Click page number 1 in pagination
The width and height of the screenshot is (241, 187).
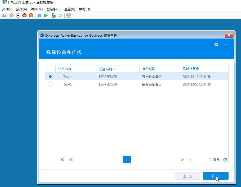tap(127, 160)
